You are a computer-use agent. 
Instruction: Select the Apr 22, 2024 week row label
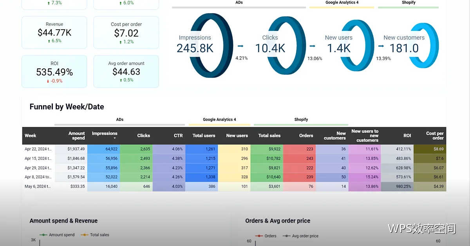tap(38, 149)
